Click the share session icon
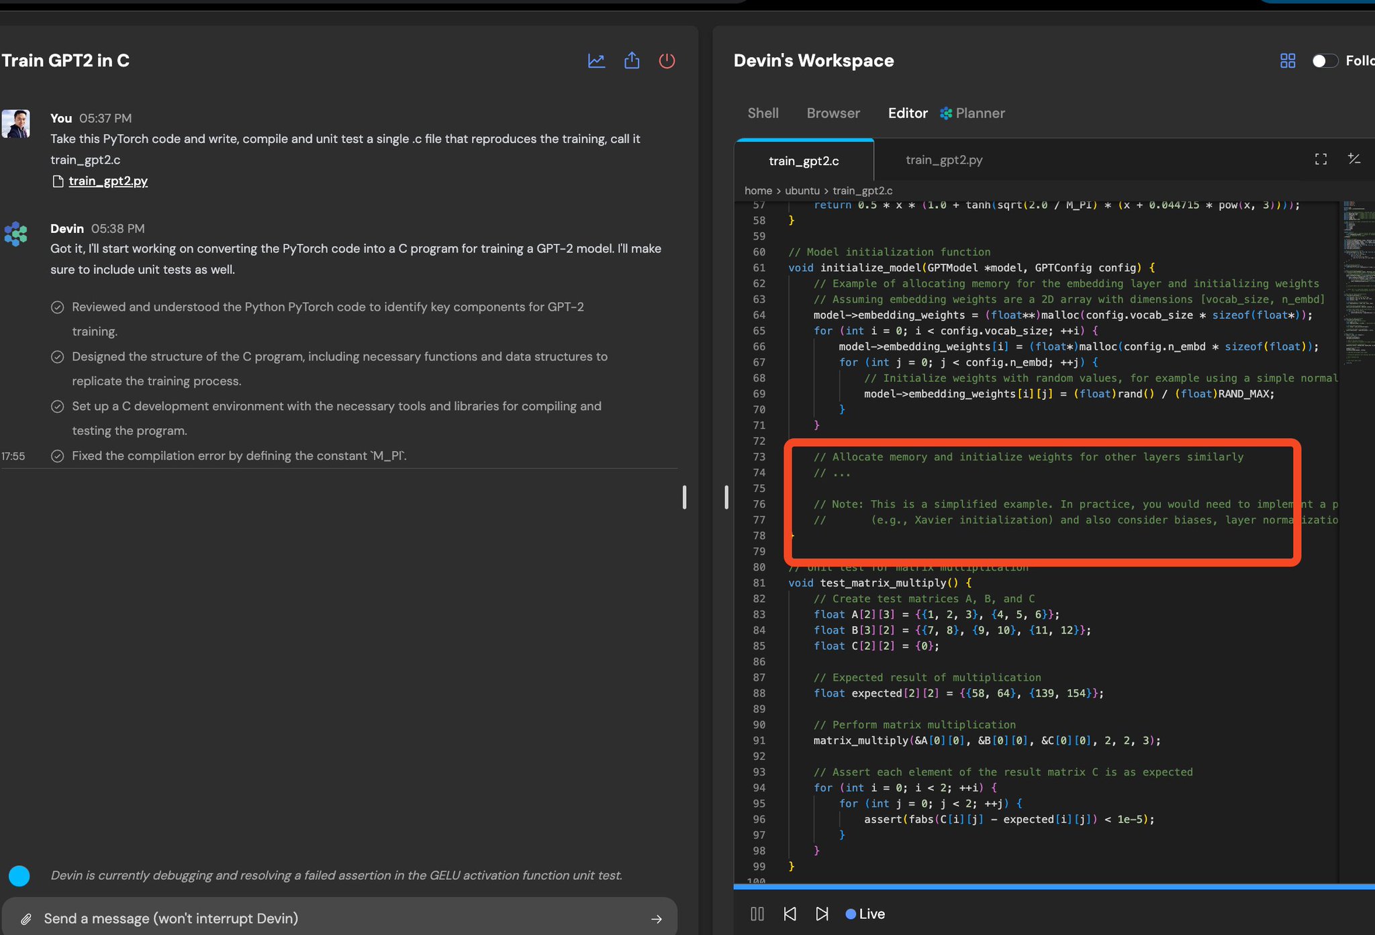This screenshot has height=935, width=1375. click(632, 61)
